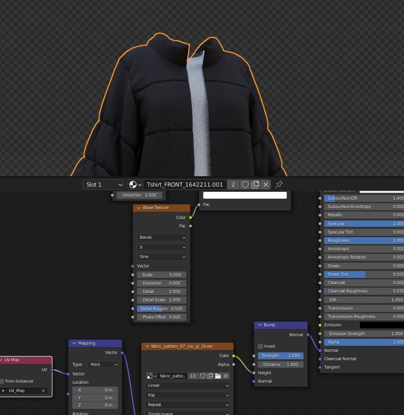Collapse the Bump node
This screenshot has height=415, width=404.
pos(260,325)
